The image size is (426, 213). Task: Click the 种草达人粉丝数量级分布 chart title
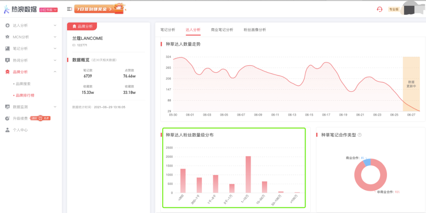(x=190, y=135)
